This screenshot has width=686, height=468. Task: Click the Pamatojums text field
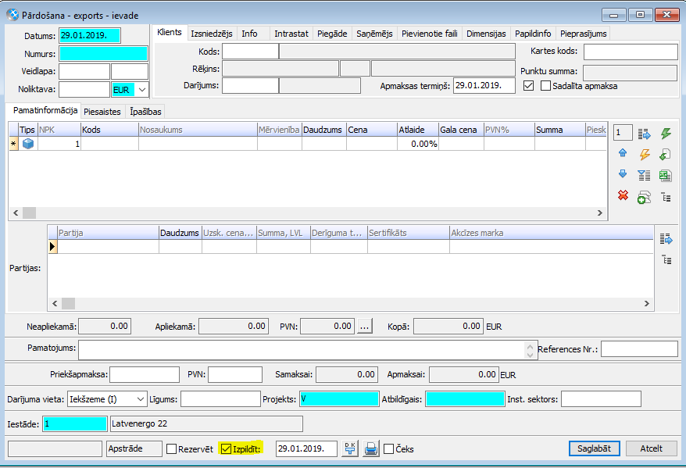coord(302,348)
